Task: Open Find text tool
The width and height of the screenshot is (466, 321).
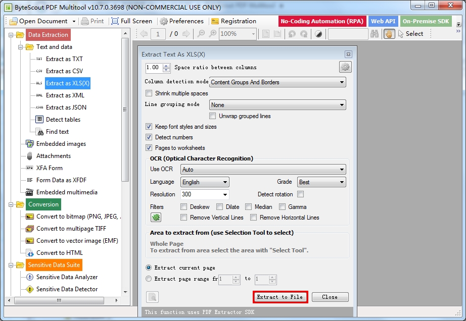Action: 57,132
